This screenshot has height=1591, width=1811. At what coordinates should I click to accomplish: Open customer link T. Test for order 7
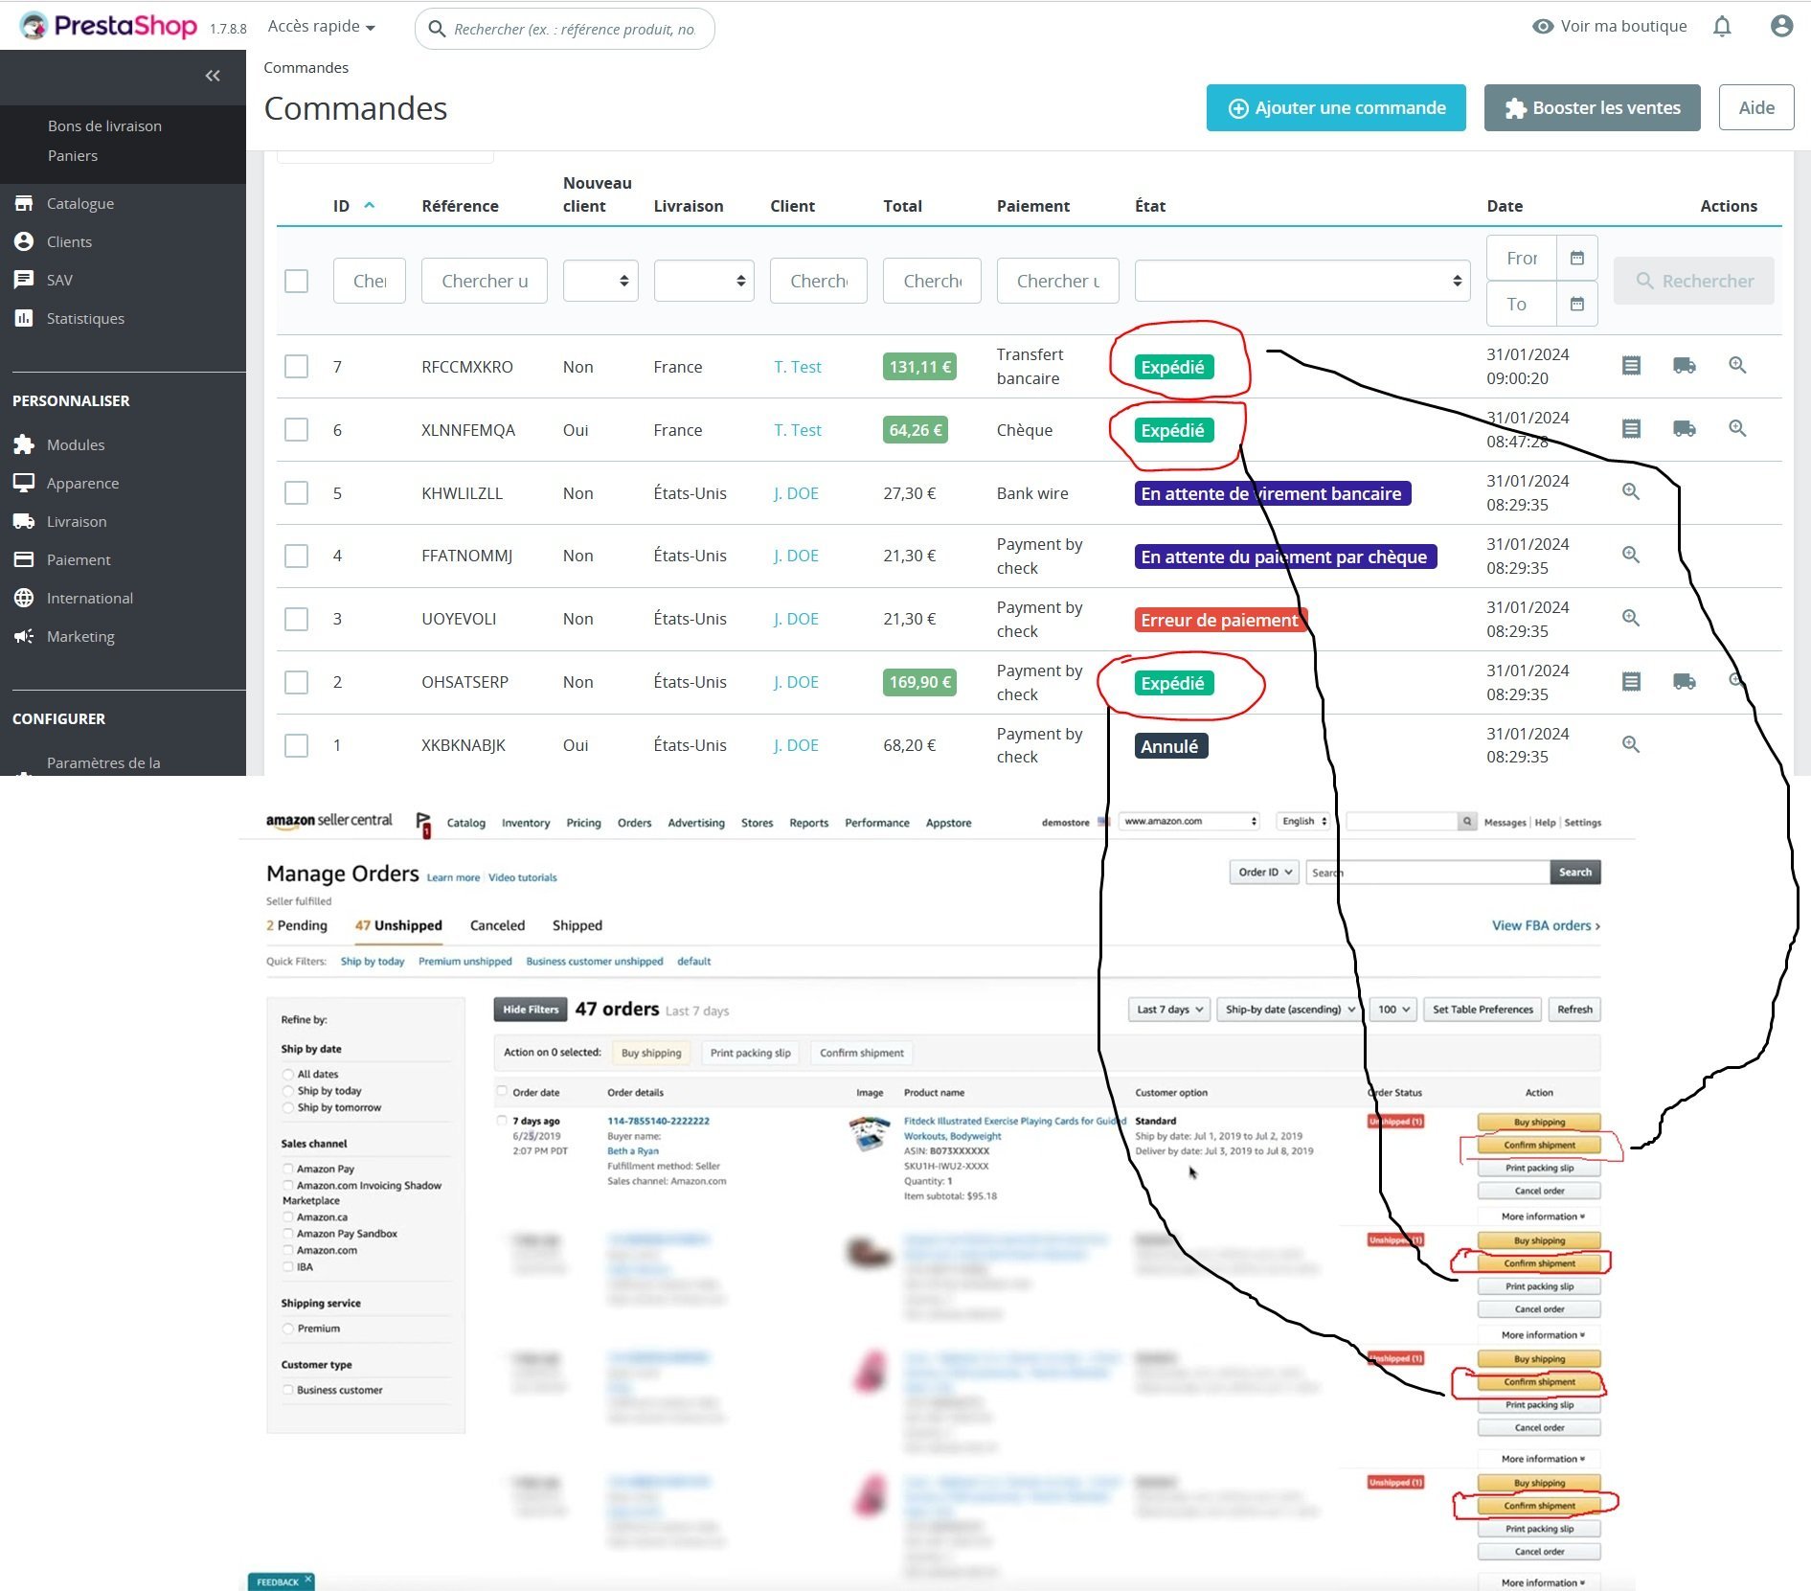798,367
